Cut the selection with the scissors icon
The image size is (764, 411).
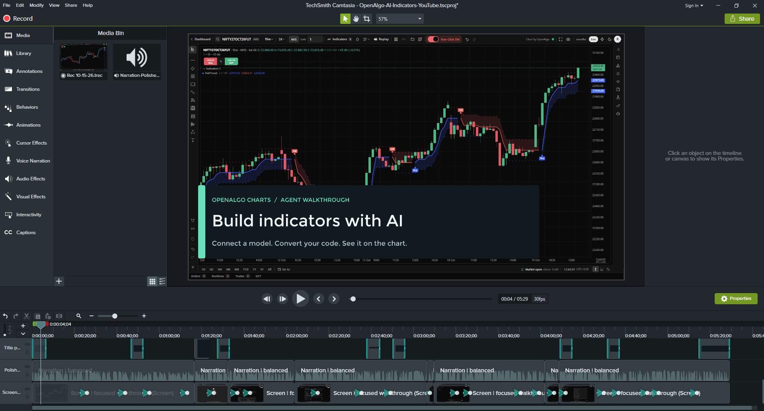pyautogui.click(x=27, y=316)
